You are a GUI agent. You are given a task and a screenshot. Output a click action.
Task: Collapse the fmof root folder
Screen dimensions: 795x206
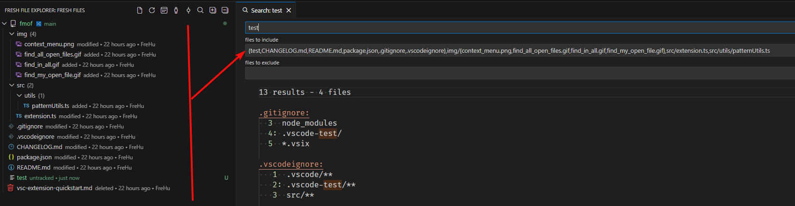point(4,23)
